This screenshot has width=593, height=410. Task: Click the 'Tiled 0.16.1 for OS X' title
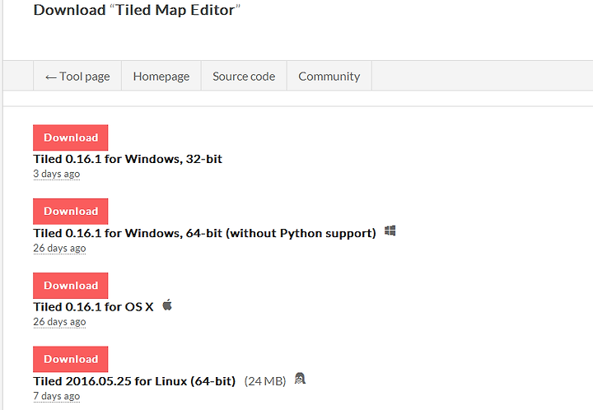[93, 307]
